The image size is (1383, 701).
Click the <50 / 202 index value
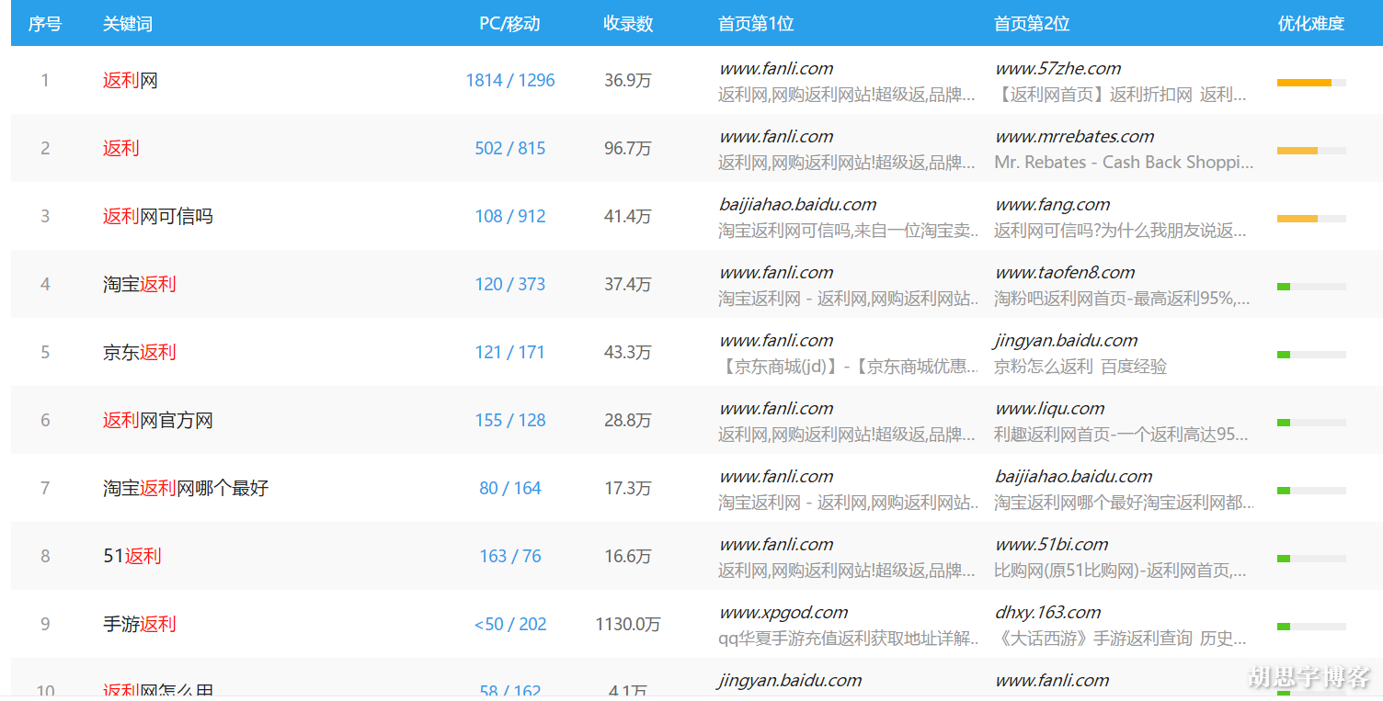click(510, 625)
